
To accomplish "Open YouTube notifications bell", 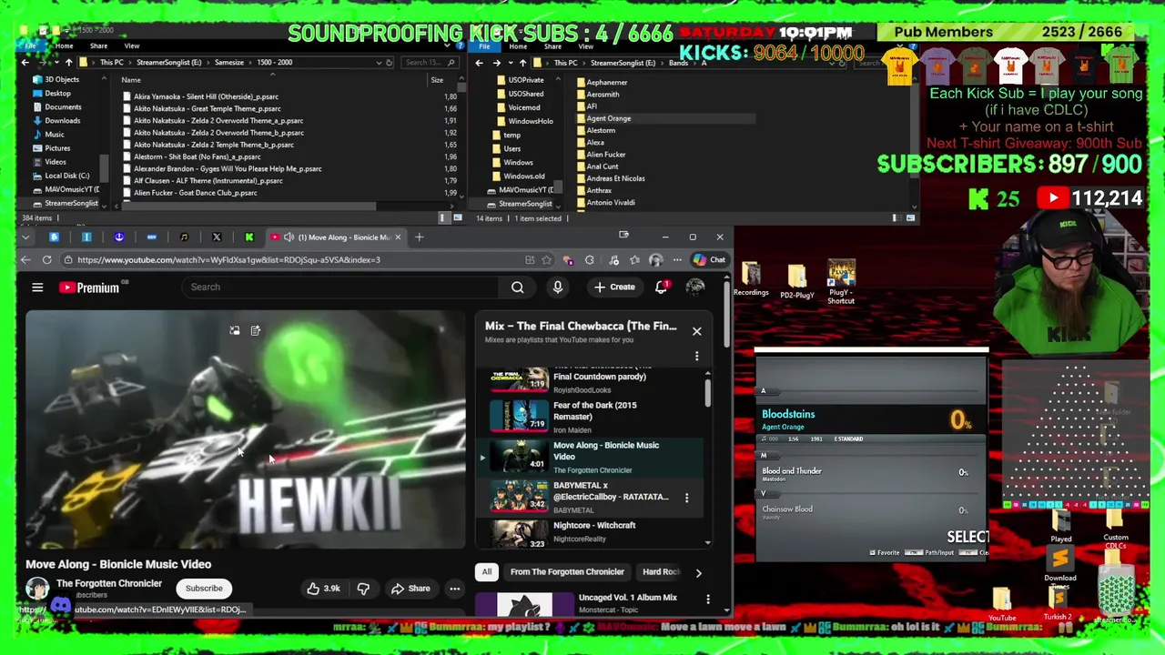I will [x=662, y=287].
